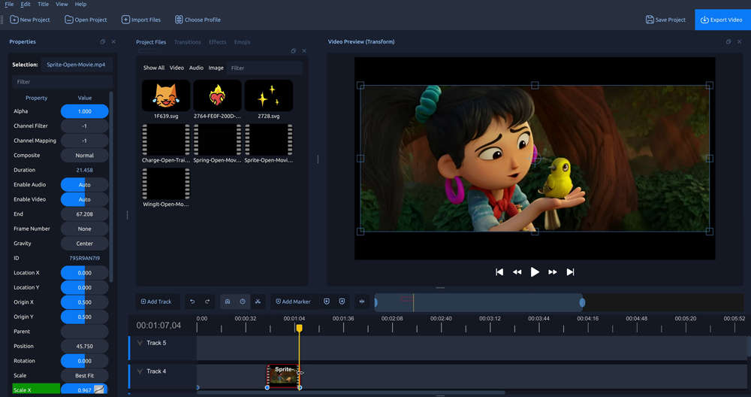The width and height of the screenshot is (751, 397).
Task: Jump to start of video preview
Action: click(499, 272)
